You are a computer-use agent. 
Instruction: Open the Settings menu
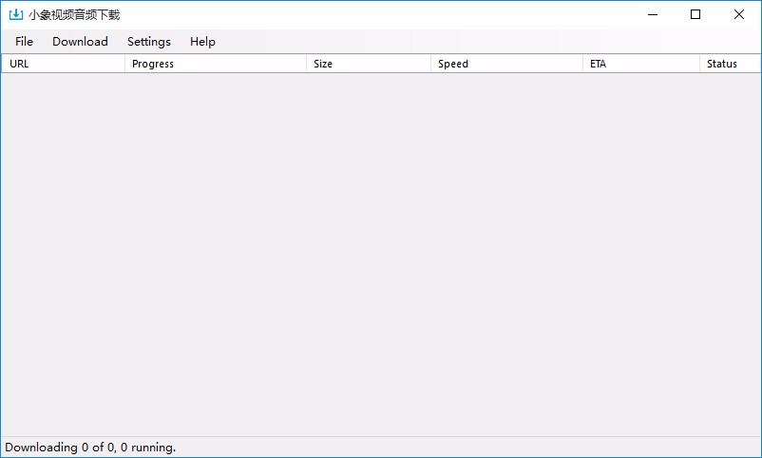click(x=149, y=41)
